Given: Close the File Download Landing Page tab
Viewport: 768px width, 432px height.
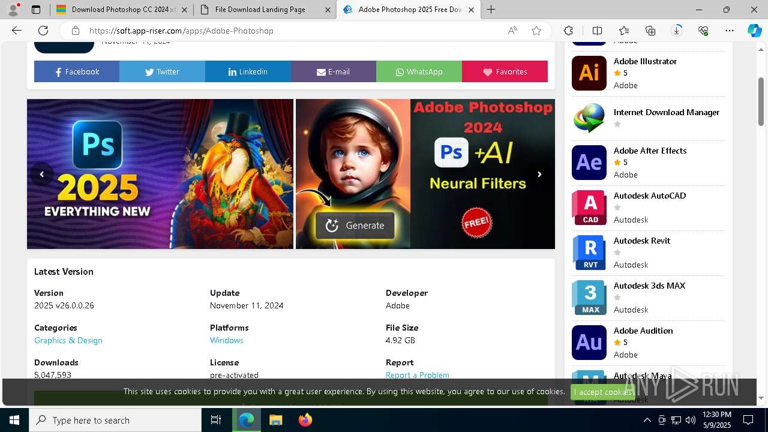Looking at the screenshot, I should pos(328,10).
